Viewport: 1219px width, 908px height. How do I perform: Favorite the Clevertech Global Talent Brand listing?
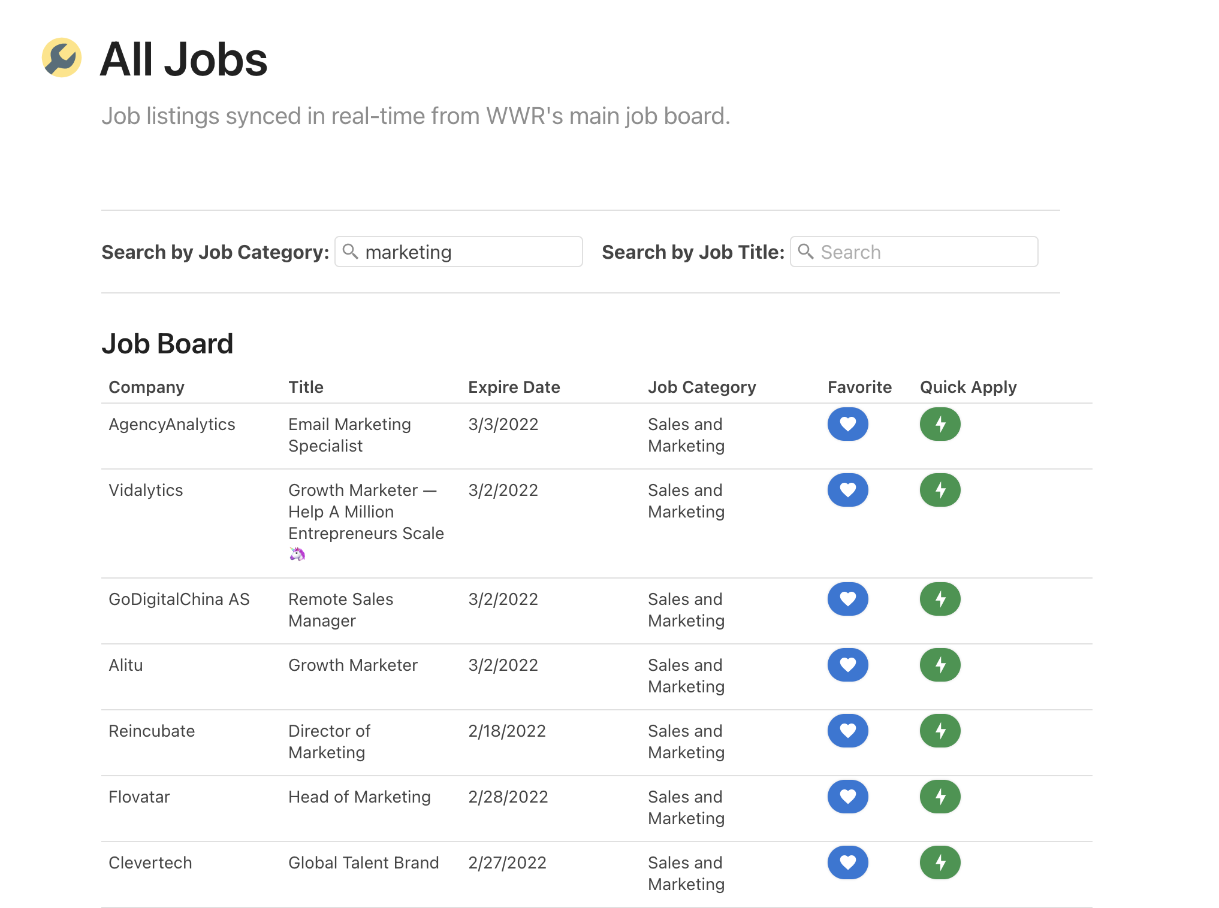(847, 862)
